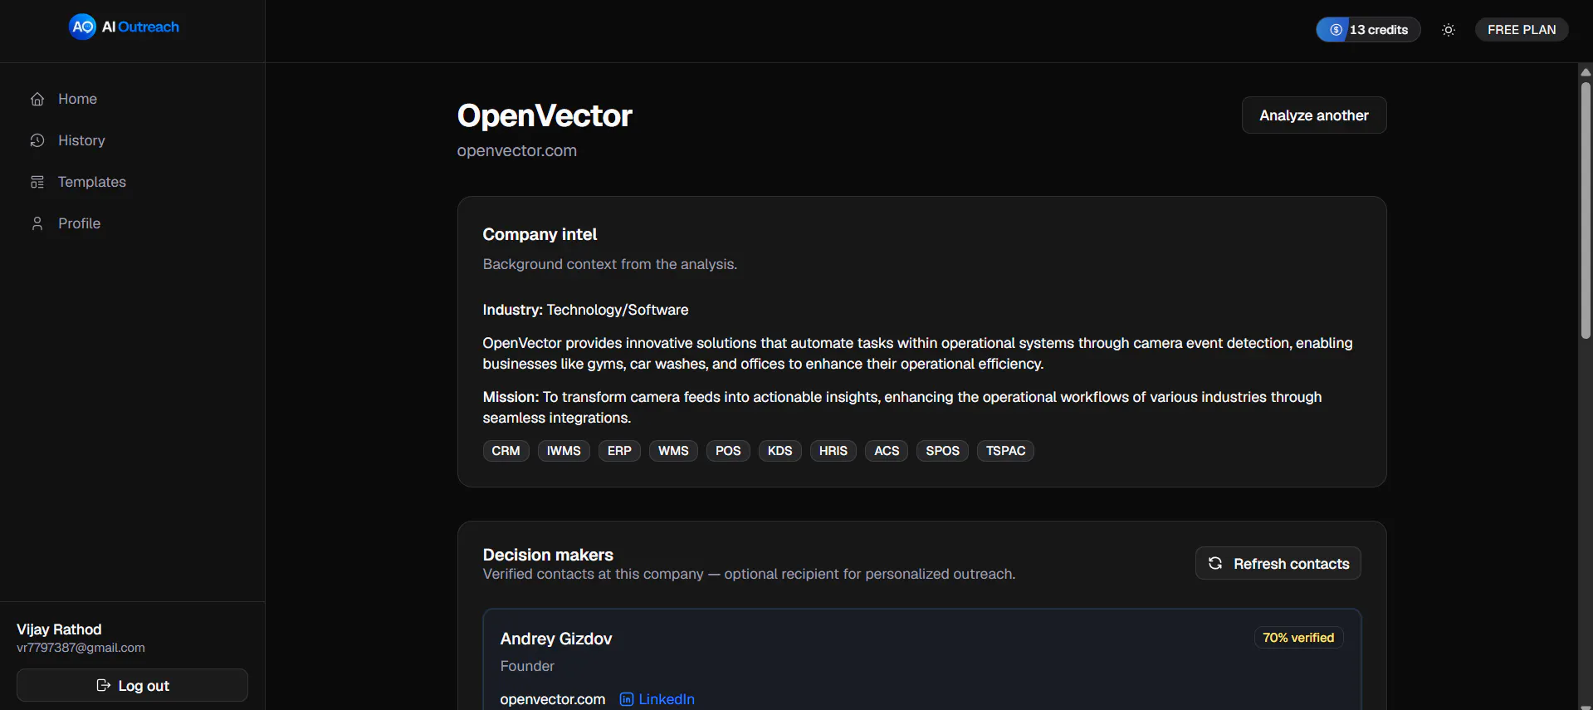Viewport: 1593px width, 710px height.
Task: Click the Company intel heading
Action: [540, 234]
